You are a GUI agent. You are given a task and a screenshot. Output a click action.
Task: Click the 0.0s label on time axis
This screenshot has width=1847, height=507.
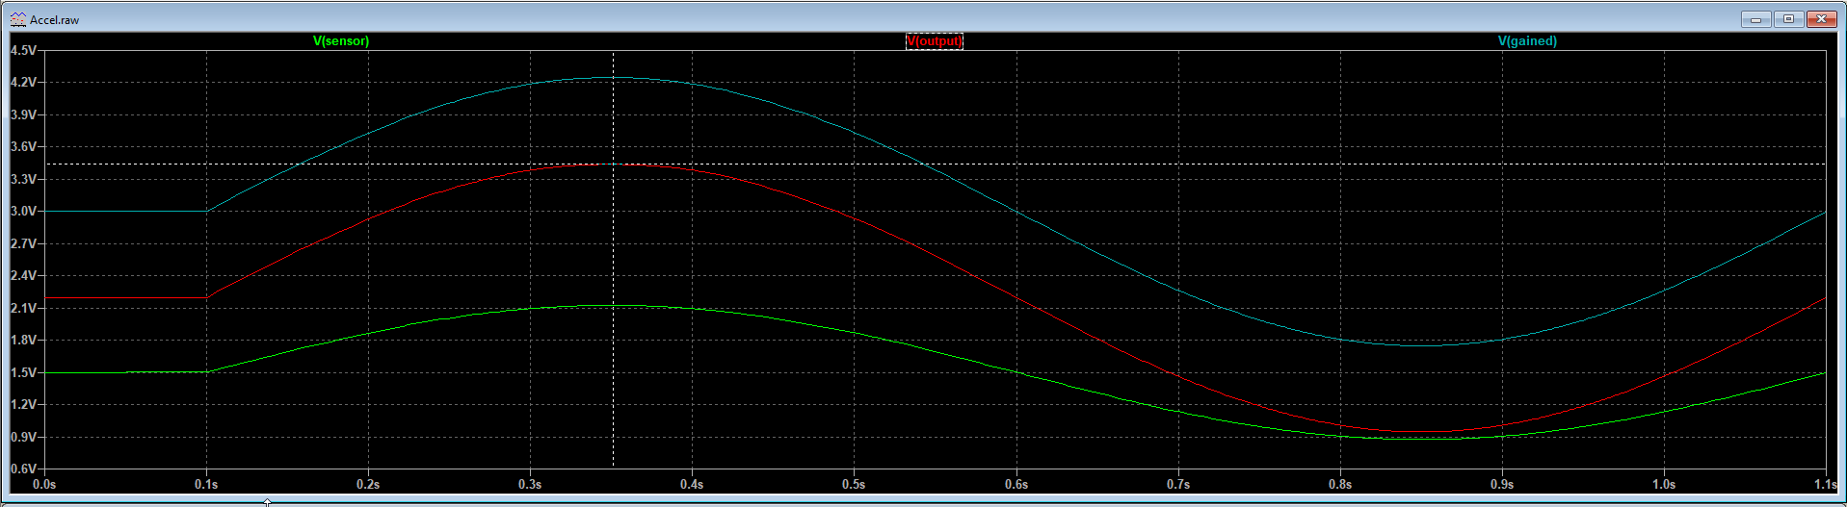44,484
